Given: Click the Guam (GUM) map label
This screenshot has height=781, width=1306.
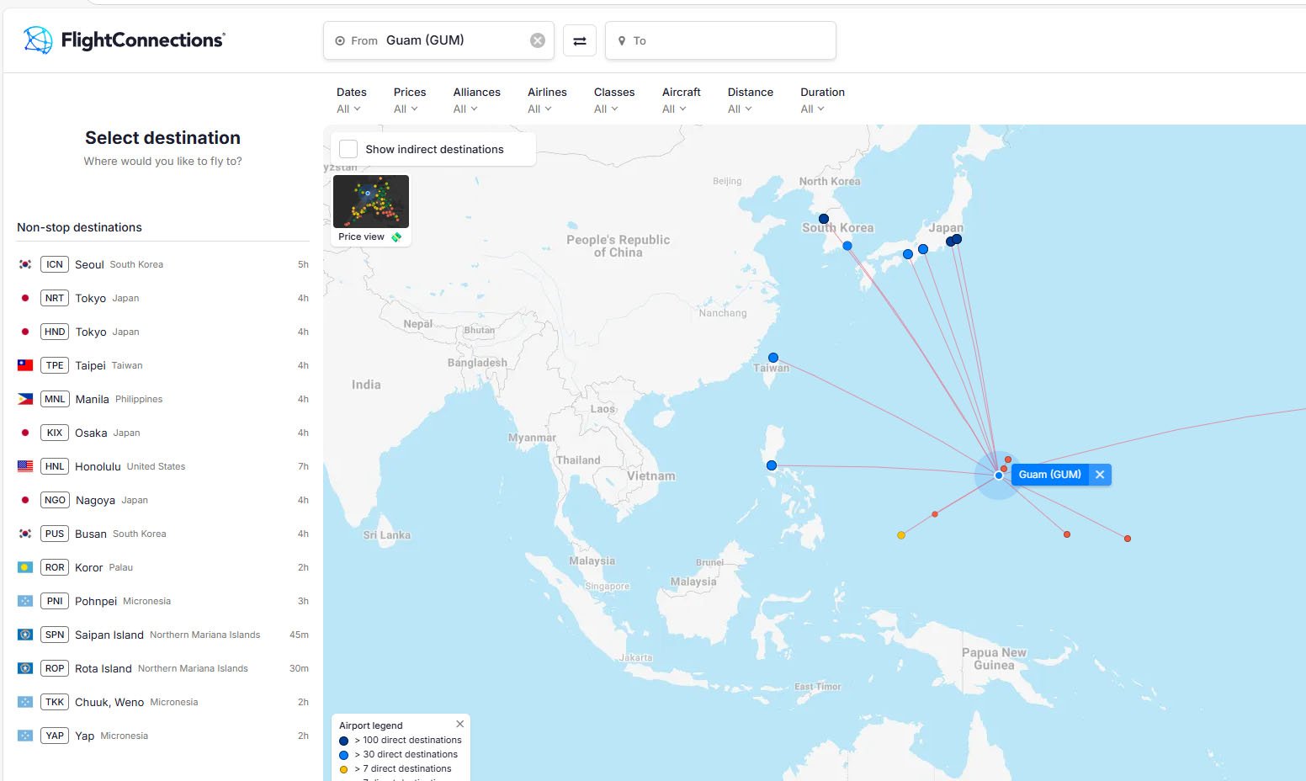Looking at the screenshot, I should click(x=1050, y=475).
